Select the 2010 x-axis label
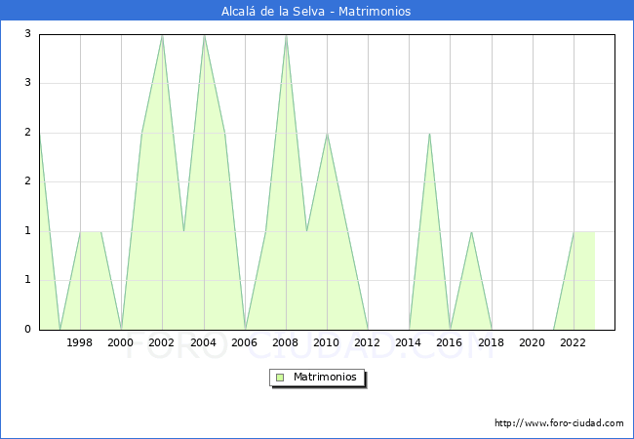This screenshot has height=439, width=634. click(x=326, y=342)
